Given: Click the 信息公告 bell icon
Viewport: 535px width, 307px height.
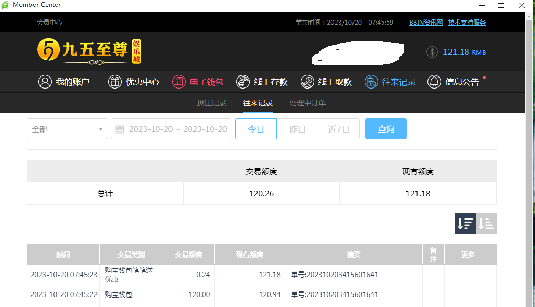Looking at the screenshot, I should [434, 82].
